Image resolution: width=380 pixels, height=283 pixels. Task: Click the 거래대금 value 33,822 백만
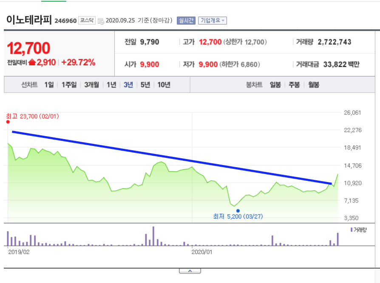tap(341, 64)
